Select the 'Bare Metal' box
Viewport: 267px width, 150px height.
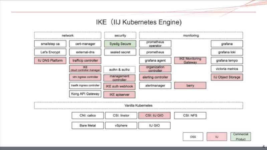tap(88, 126)
